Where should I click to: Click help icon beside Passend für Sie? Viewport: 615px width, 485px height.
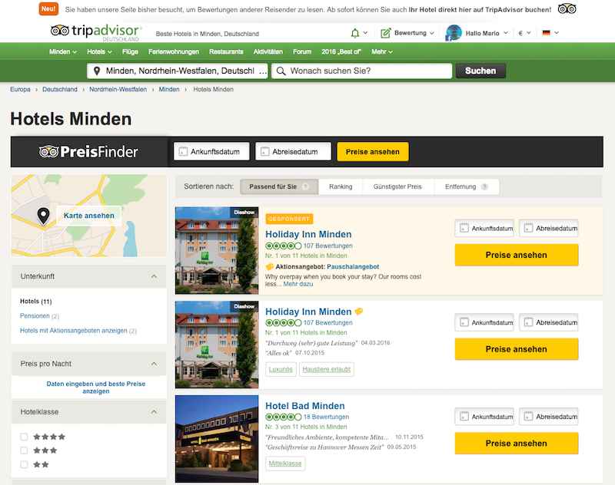[305, 186]
